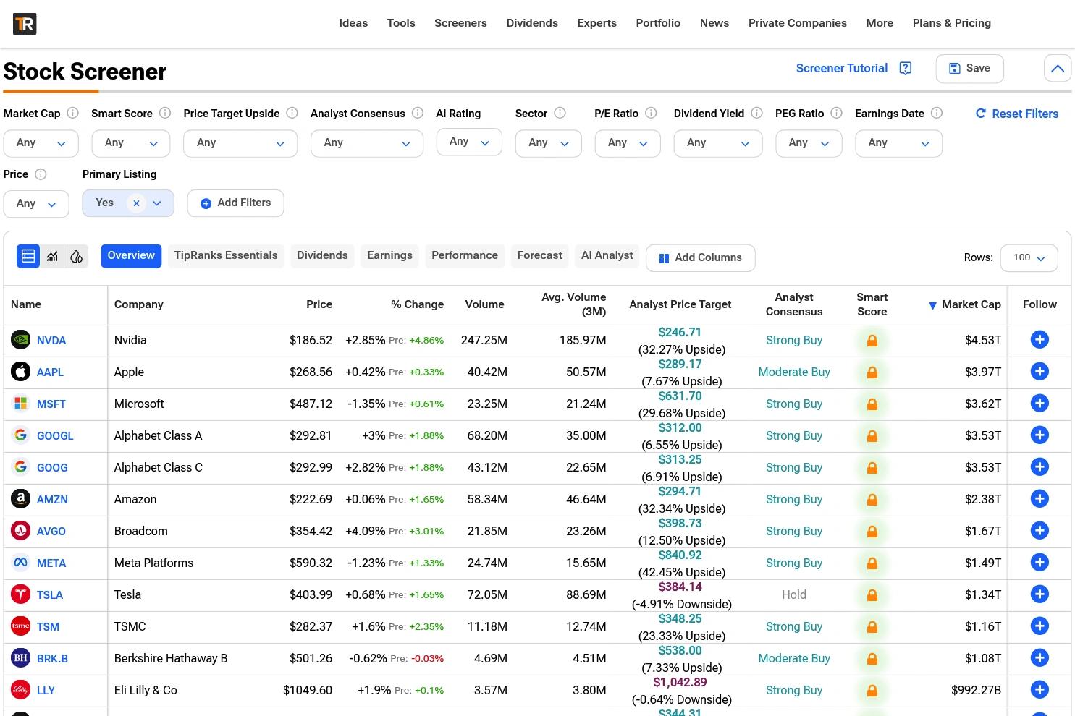Collapse the filters panel with chevron
The image size is (1075, 716).
1058,69
